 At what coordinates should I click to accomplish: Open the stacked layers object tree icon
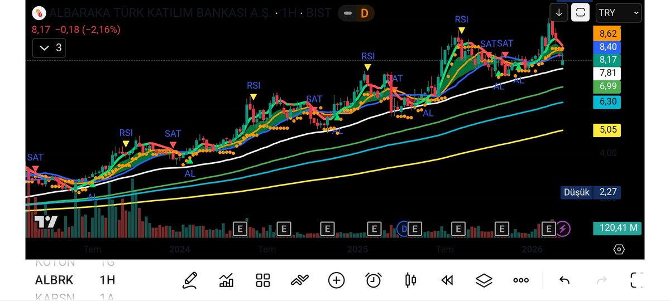point(484,280)
